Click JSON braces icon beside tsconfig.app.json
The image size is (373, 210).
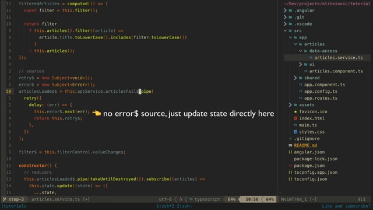pos(290,172)
